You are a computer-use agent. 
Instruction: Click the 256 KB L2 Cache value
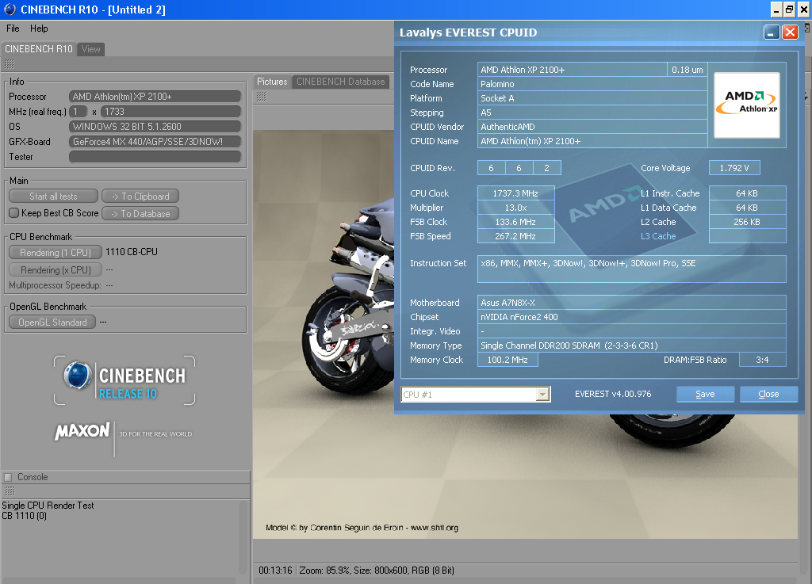tap(747, 221)
